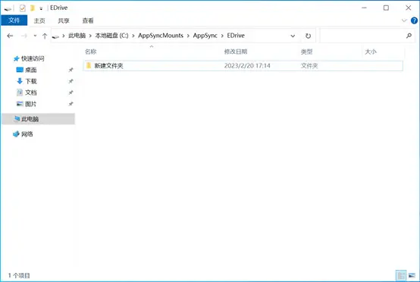This screenshot has width=420, height=282.
Task: Sort by the 修改日期 column header
Action: coord(236,52)
